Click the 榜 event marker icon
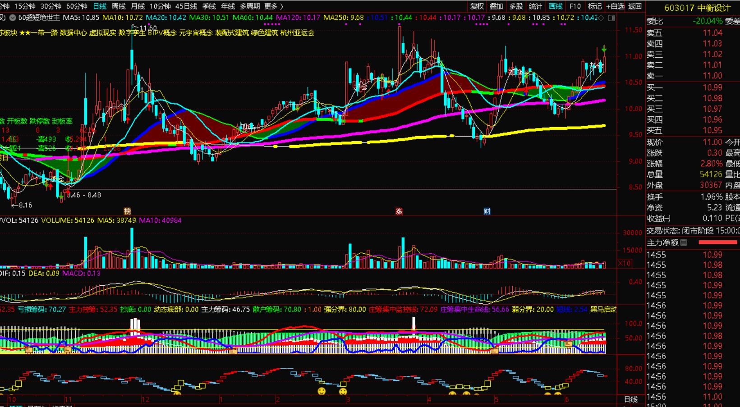This screenshot has width=740, height=407. coord(128,211)
